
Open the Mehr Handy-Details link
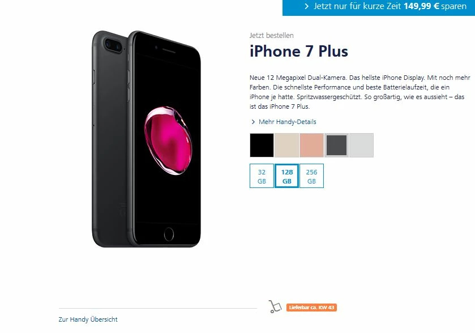(287, 122)
